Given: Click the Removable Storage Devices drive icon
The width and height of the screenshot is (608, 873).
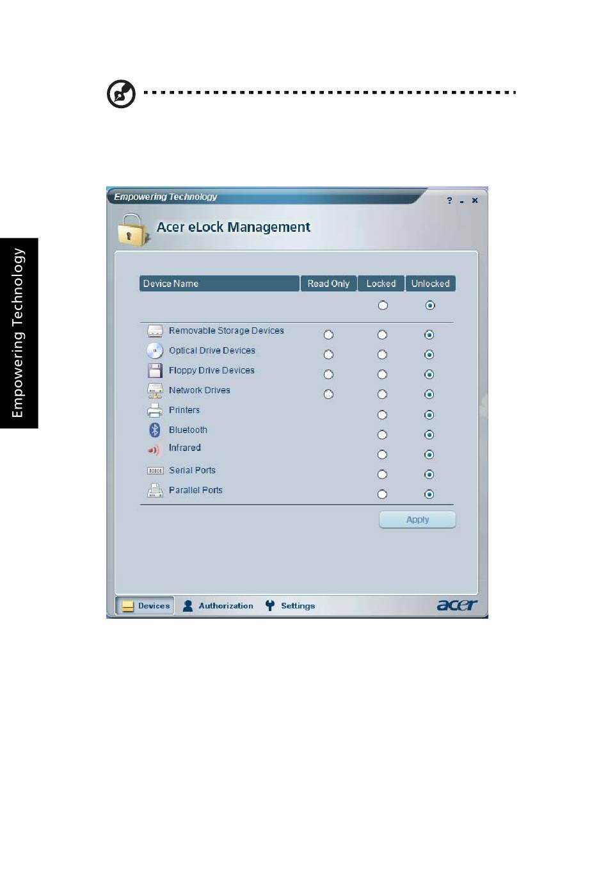Looking at the screenshot, I should [155, 331].
